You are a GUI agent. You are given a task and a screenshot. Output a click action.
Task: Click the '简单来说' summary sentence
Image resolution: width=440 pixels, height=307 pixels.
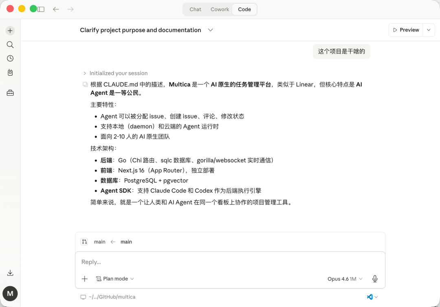192,202
